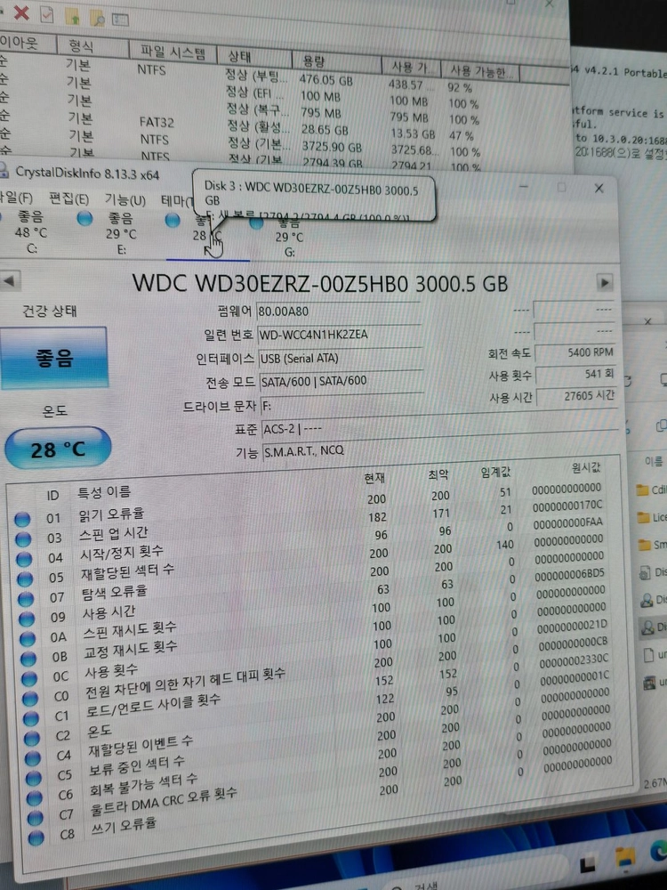The height and width of the screenshot is (890, 667).
Task: Open File Explorer from the taskbar
Action: click(625, 857)
